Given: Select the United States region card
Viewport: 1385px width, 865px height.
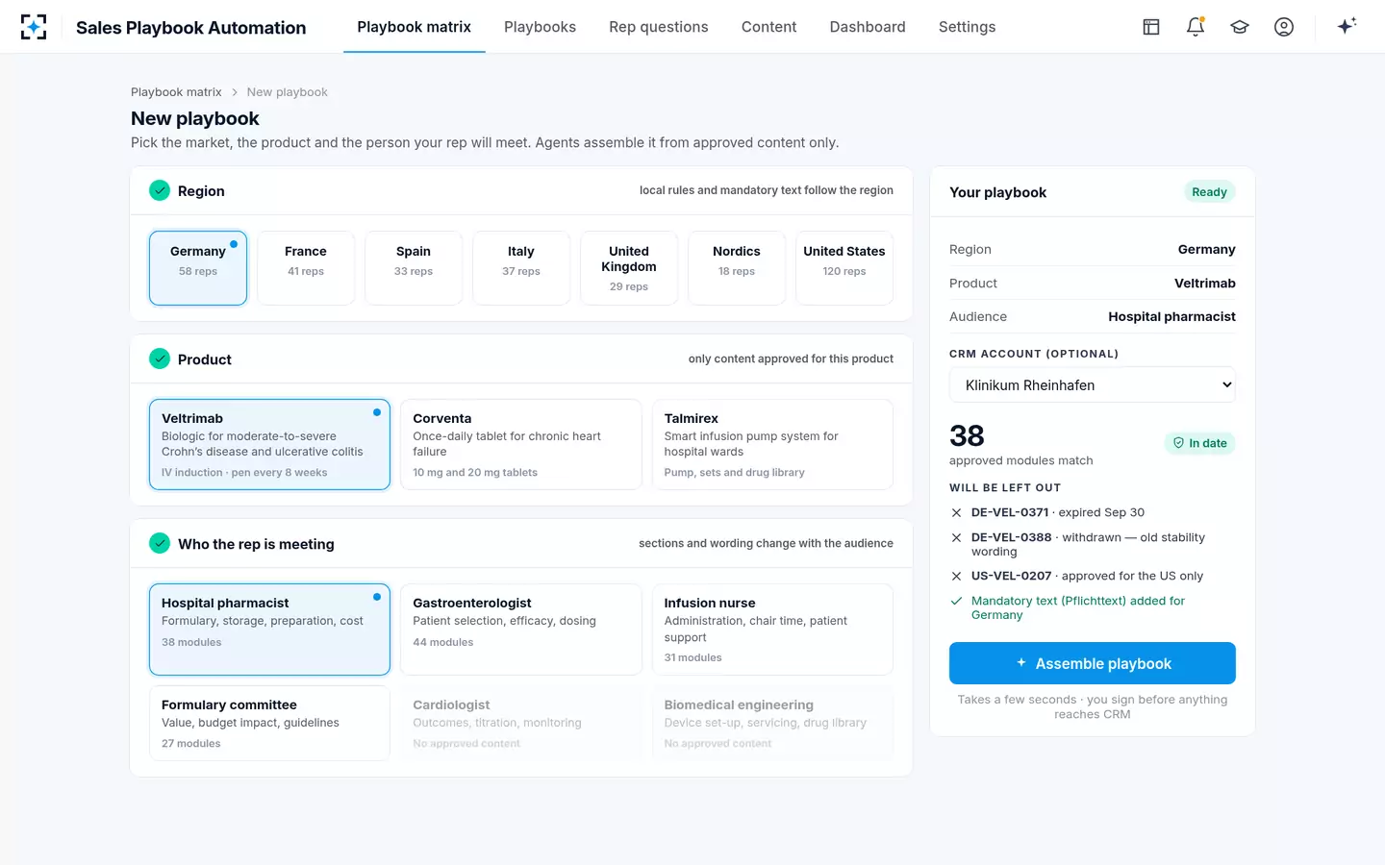Looking at the screenshot, I should 844,268.
